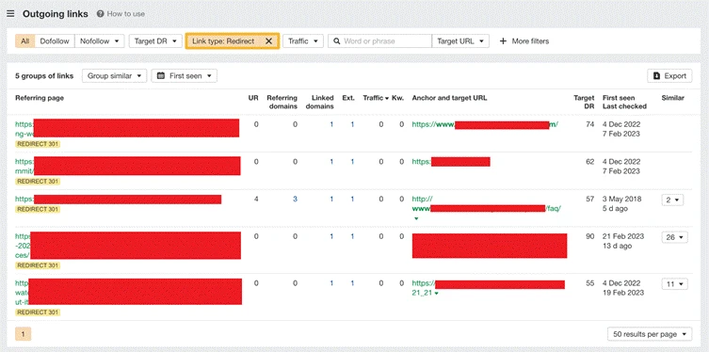Image resolution: width=709 pixels, height=352 pixels.
Task: Click the last checked date 19 Feb 2023
Action: pos(623,293)
